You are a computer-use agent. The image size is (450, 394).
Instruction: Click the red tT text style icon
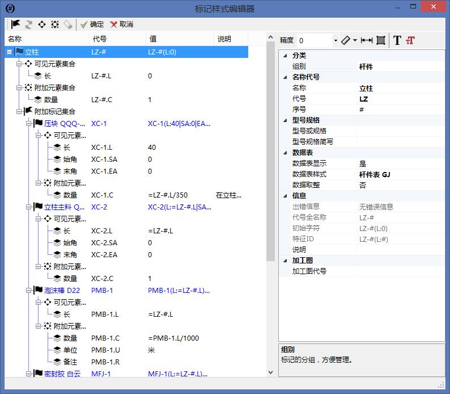[410, 40]
